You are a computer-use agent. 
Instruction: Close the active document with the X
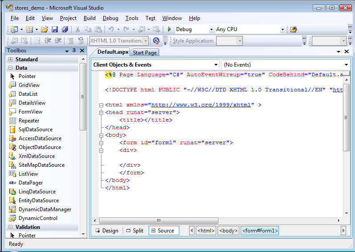347,51
